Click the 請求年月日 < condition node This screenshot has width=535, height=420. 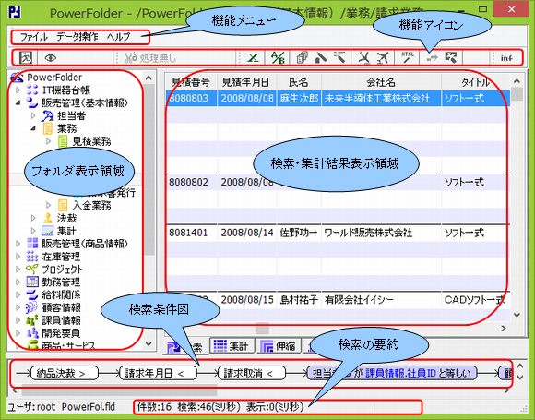click(x=158, y=373)
